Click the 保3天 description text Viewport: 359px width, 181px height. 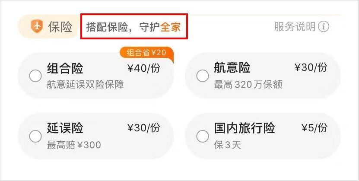pos(227,145)
